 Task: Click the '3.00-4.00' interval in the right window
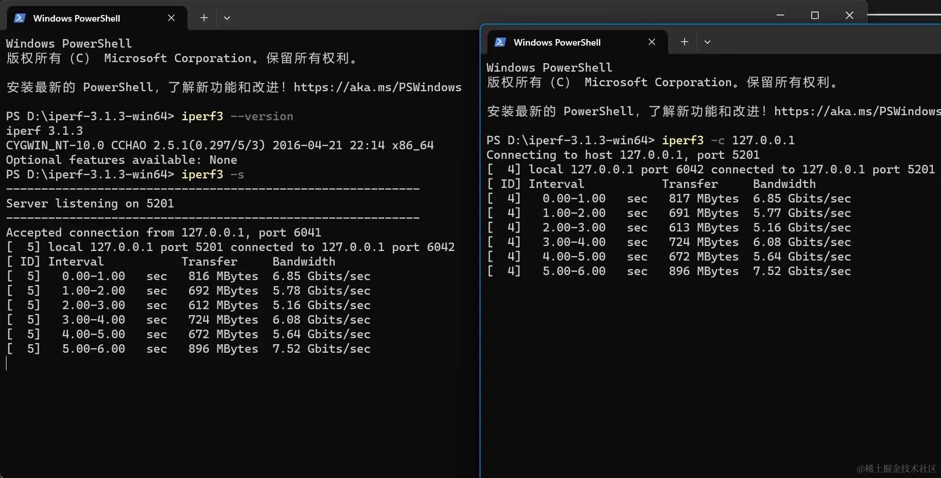point(574,242)
